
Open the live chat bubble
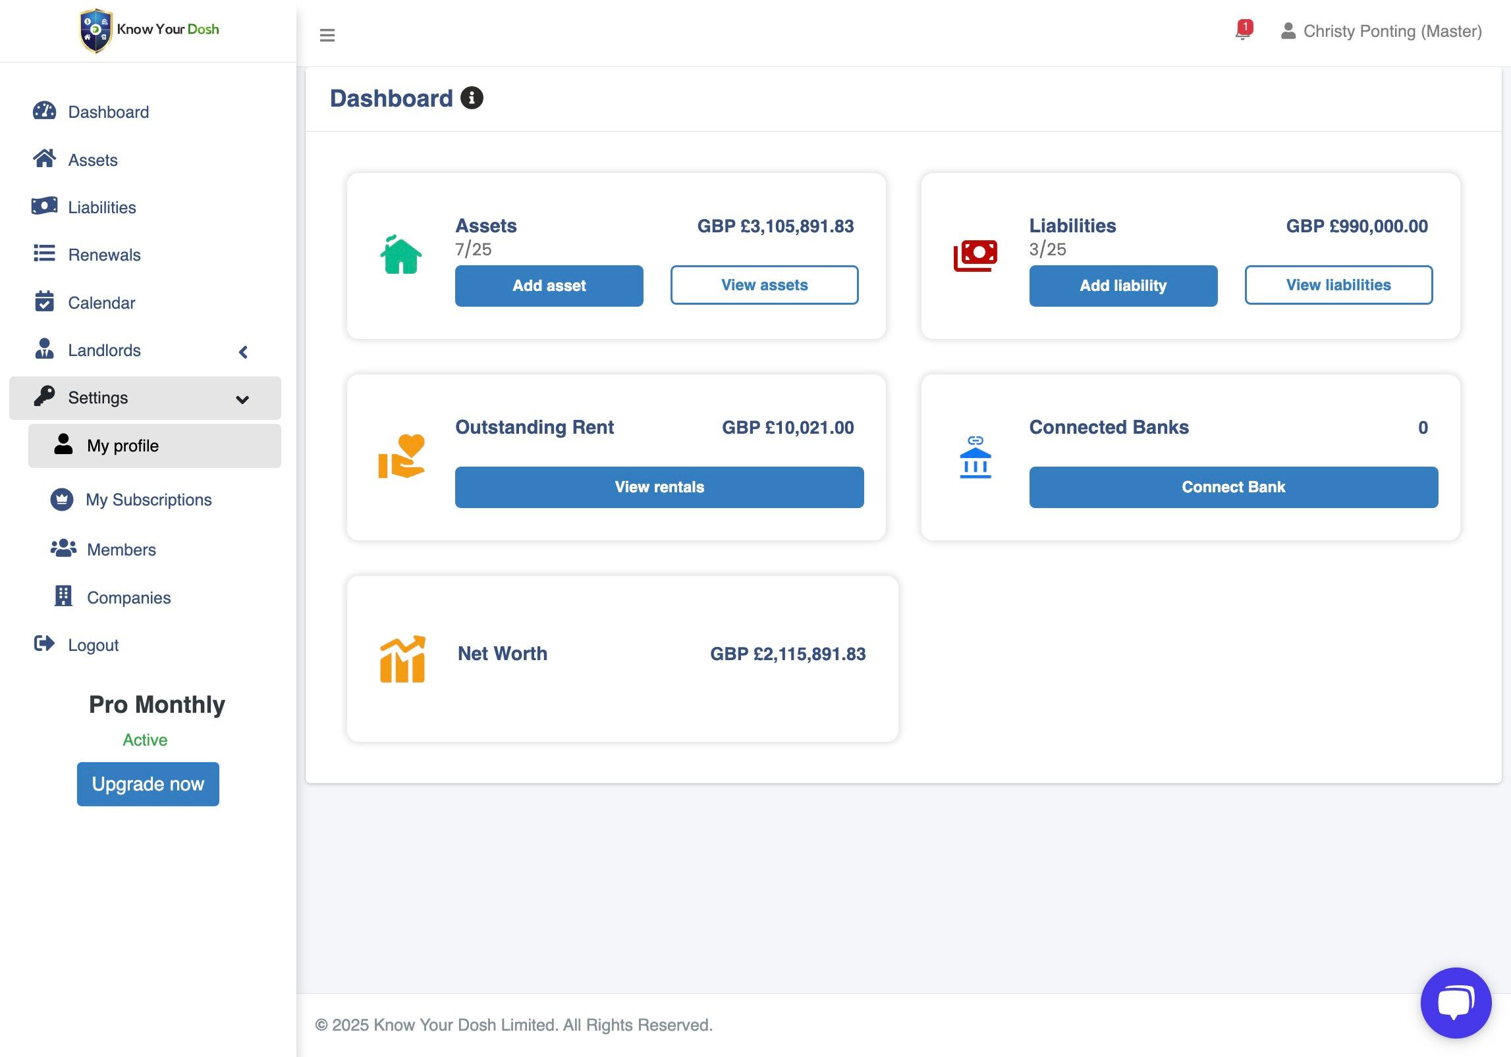[1455, 1002]
